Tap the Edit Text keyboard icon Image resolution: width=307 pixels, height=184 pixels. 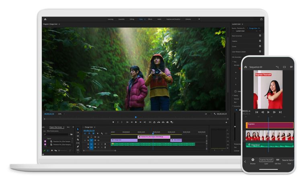(x=278, y=160)
